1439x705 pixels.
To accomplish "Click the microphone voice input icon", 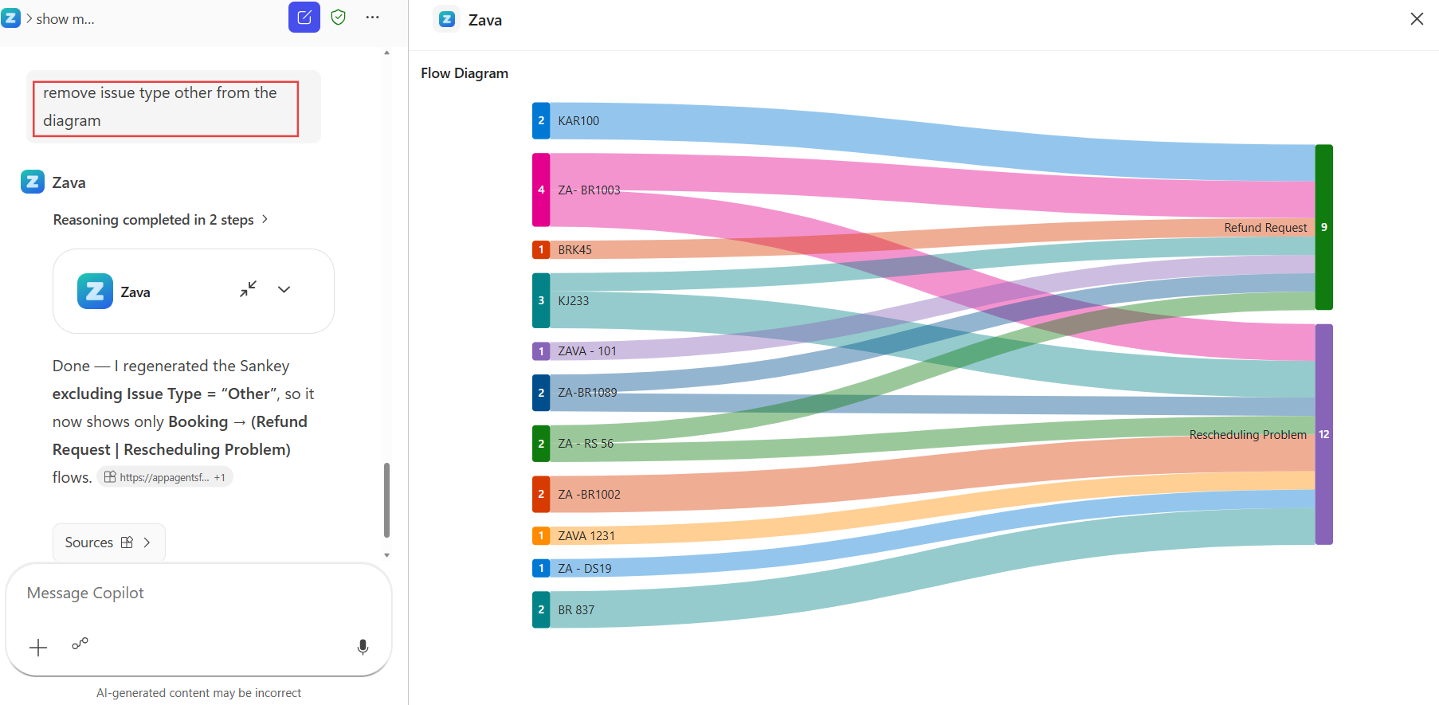I will pos(363,647).
